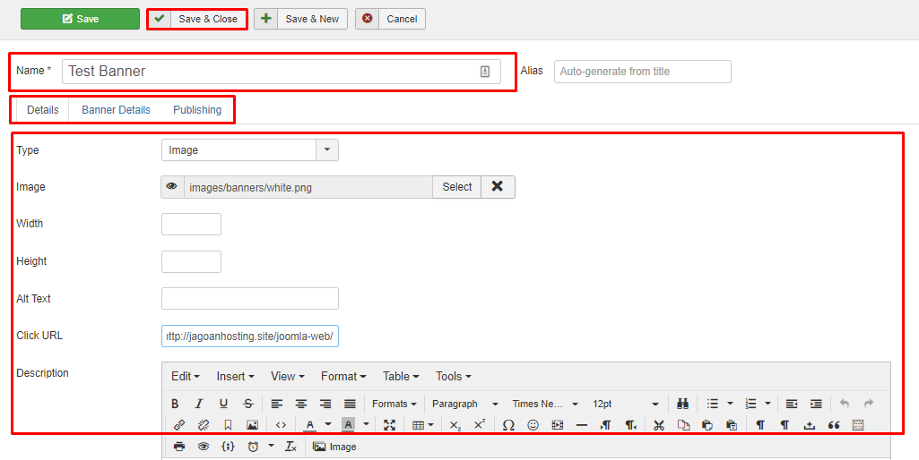This screenshot has height=460, width=919.
Task: Print the description content
Action: pos(179,447)
